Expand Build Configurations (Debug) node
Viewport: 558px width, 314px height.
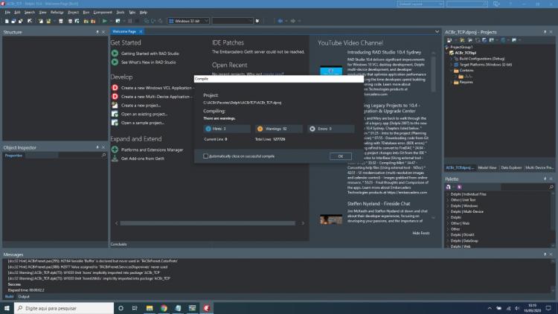pyautogui.click(x=452, y=59)
